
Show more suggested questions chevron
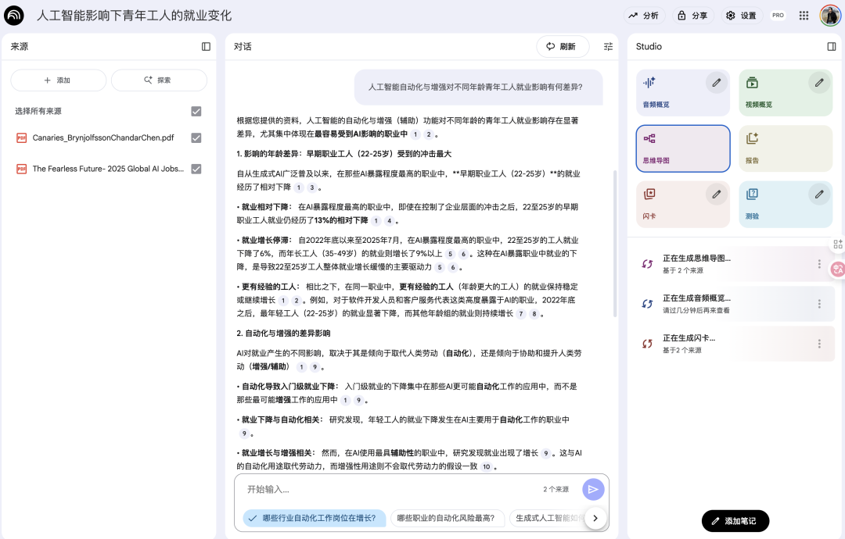(595, 519)
